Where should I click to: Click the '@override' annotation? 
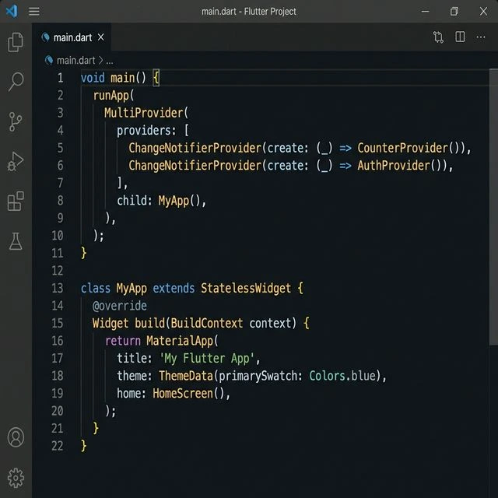[119, 306]
